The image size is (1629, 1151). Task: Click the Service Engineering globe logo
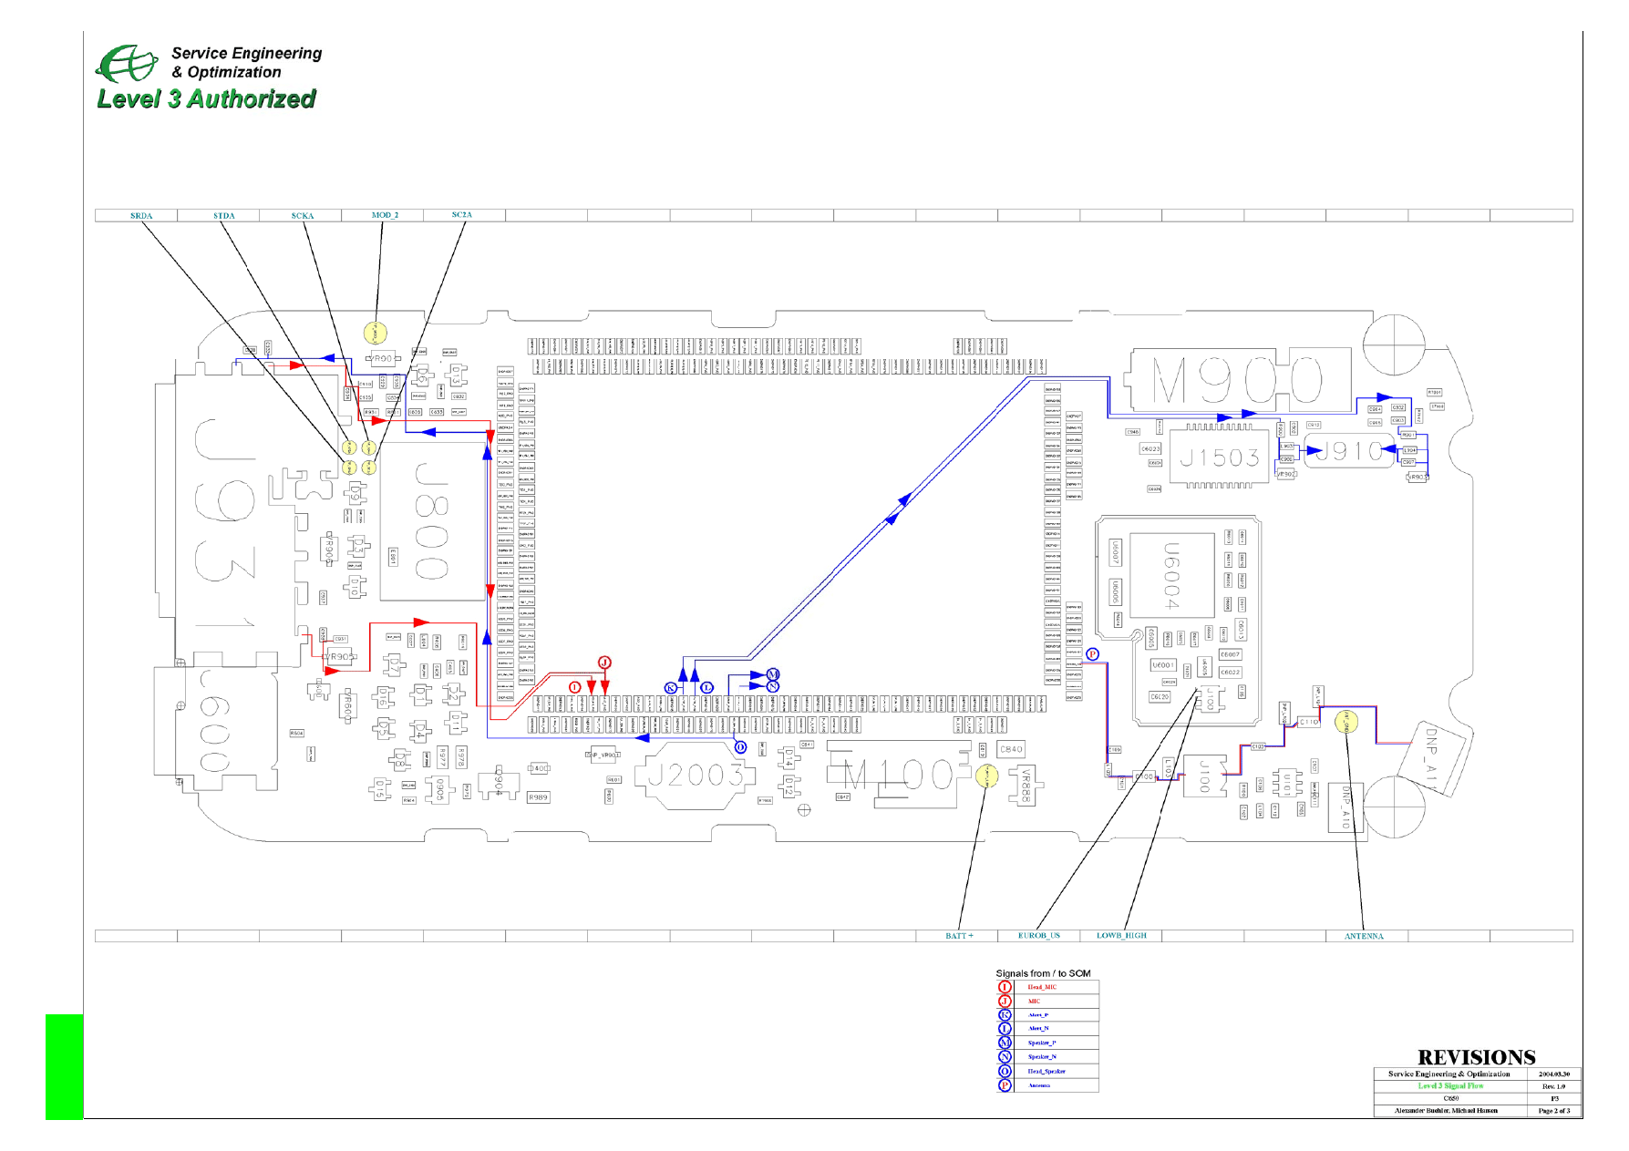[127, 64]
